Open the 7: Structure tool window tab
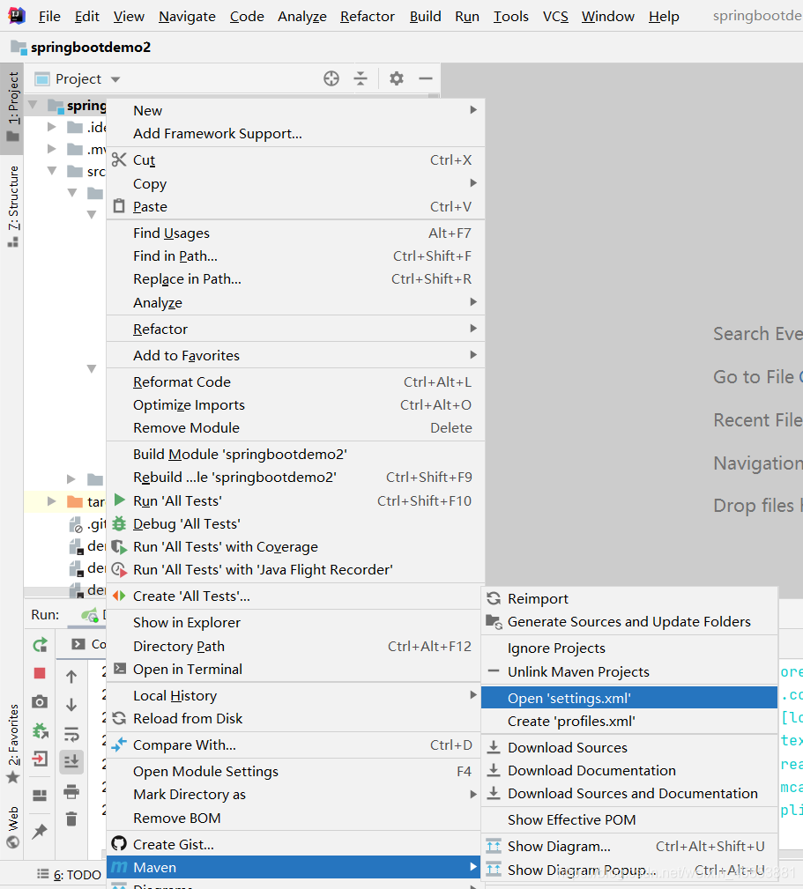 [12, 207]
